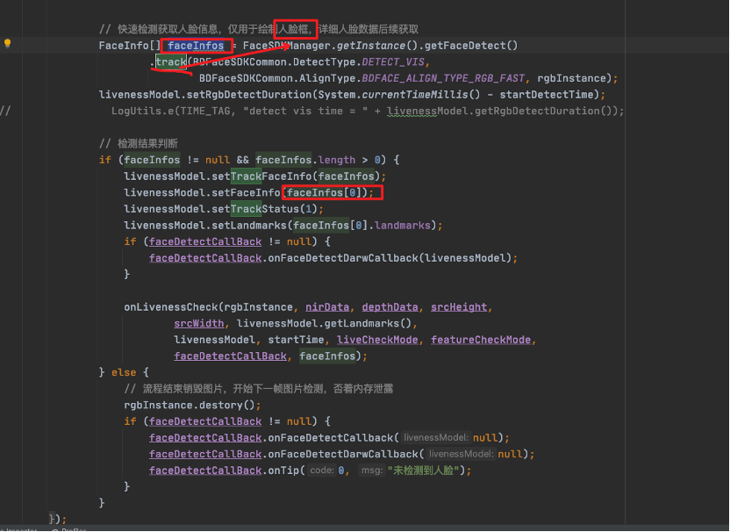The image size is (730, 532).
Task: Click the srcHeight parameter
Action: 459,307
